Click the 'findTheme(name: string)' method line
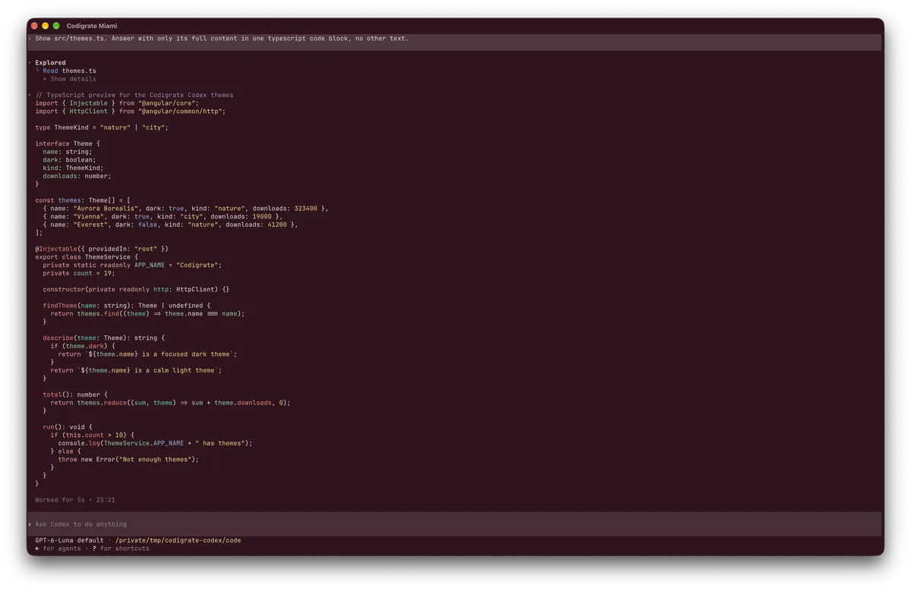This screenshot has height=591, width=911. click(x=127, y=306)
